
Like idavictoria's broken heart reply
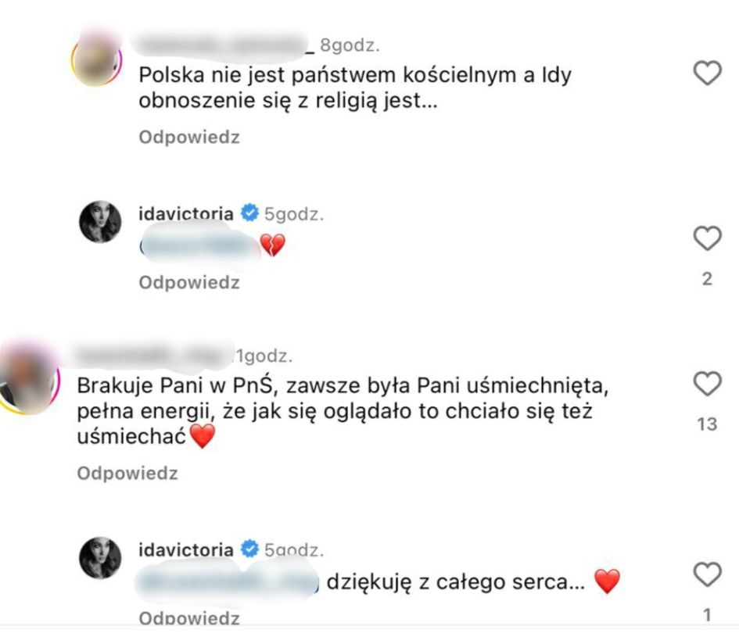708,238
